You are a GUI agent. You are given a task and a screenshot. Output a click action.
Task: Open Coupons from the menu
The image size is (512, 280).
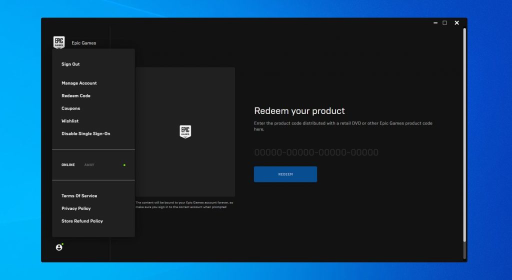pyautogui.click(x=70, y=108)
